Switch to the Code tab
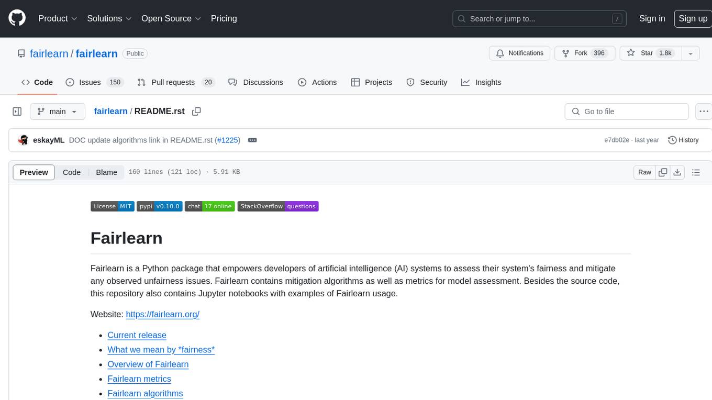 37,82
